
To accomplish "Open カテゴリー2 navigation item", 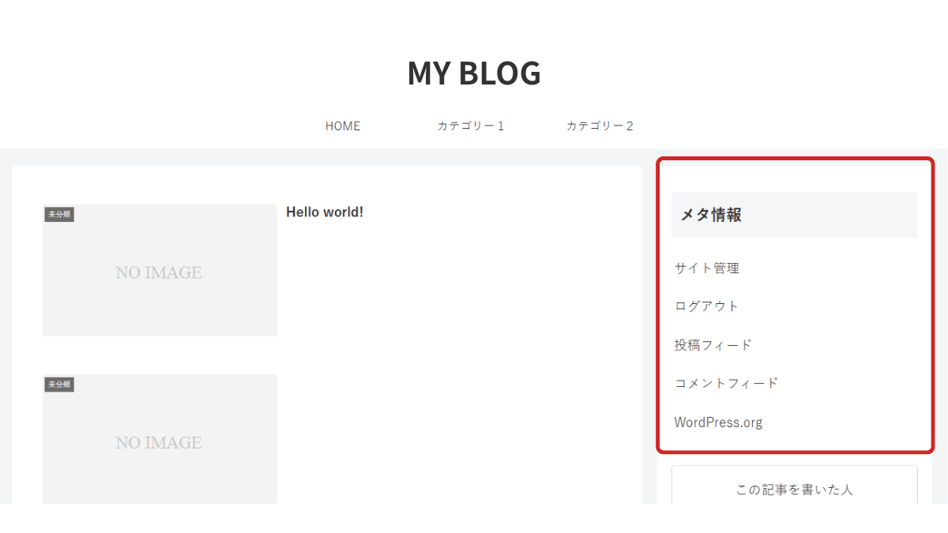I will [x=600, y=126].
